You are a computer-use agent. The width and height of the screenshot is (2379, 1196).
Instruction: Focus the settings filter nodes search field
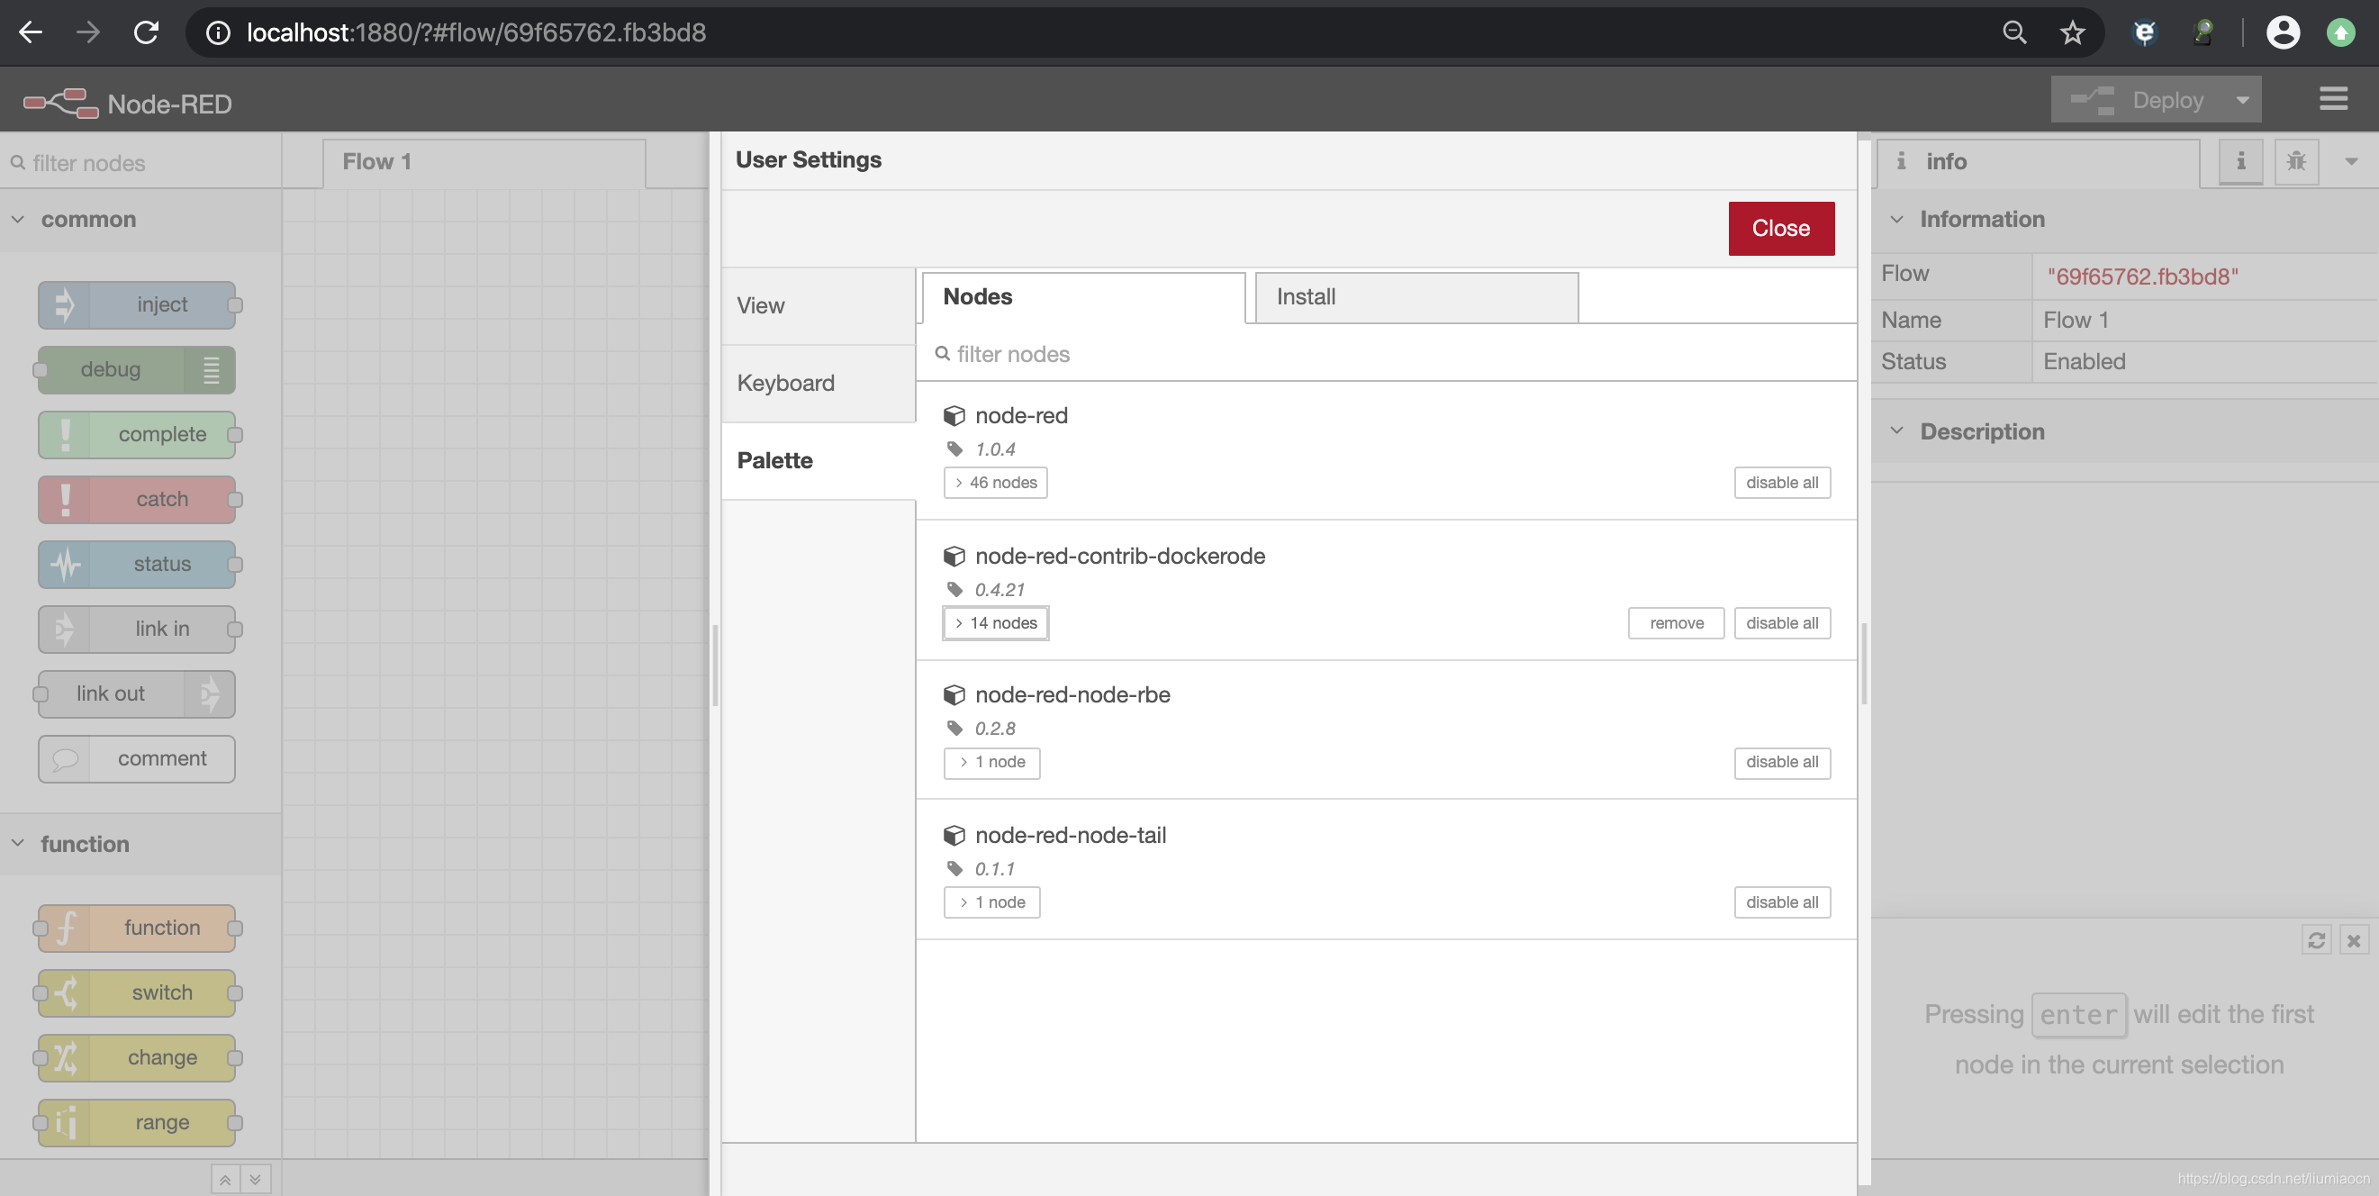click(x=1385, y=355)
